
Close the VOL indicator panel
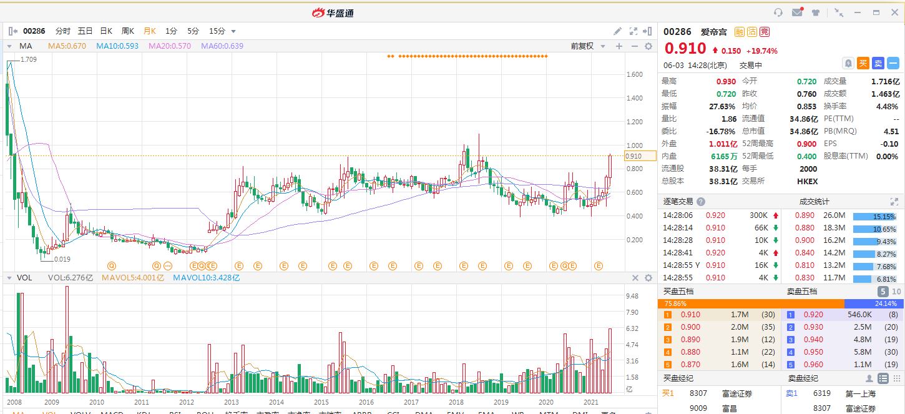click(635, 278)
